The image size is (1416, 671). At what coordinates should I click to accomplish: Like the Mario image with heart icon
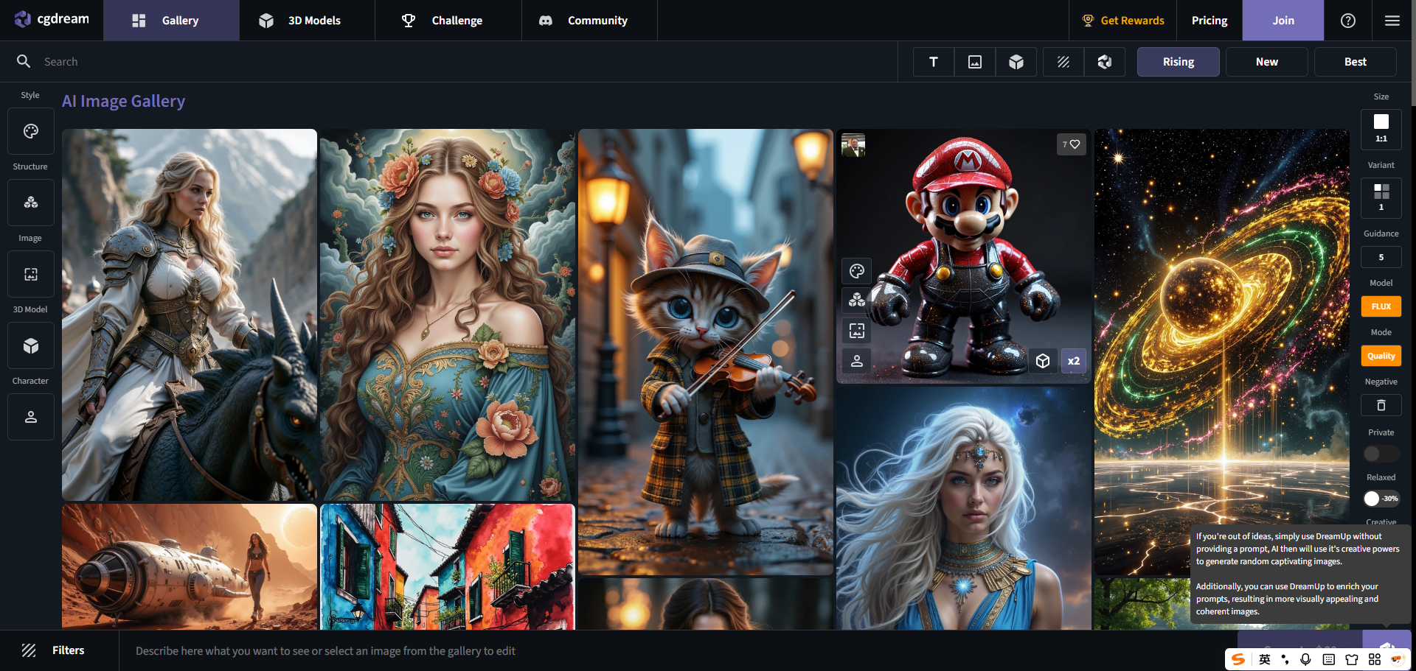point(1071,144)
